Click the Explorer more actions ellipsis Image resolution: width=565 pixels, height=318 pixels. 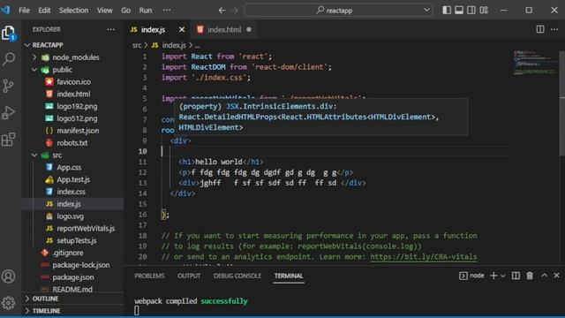(110, 29)
